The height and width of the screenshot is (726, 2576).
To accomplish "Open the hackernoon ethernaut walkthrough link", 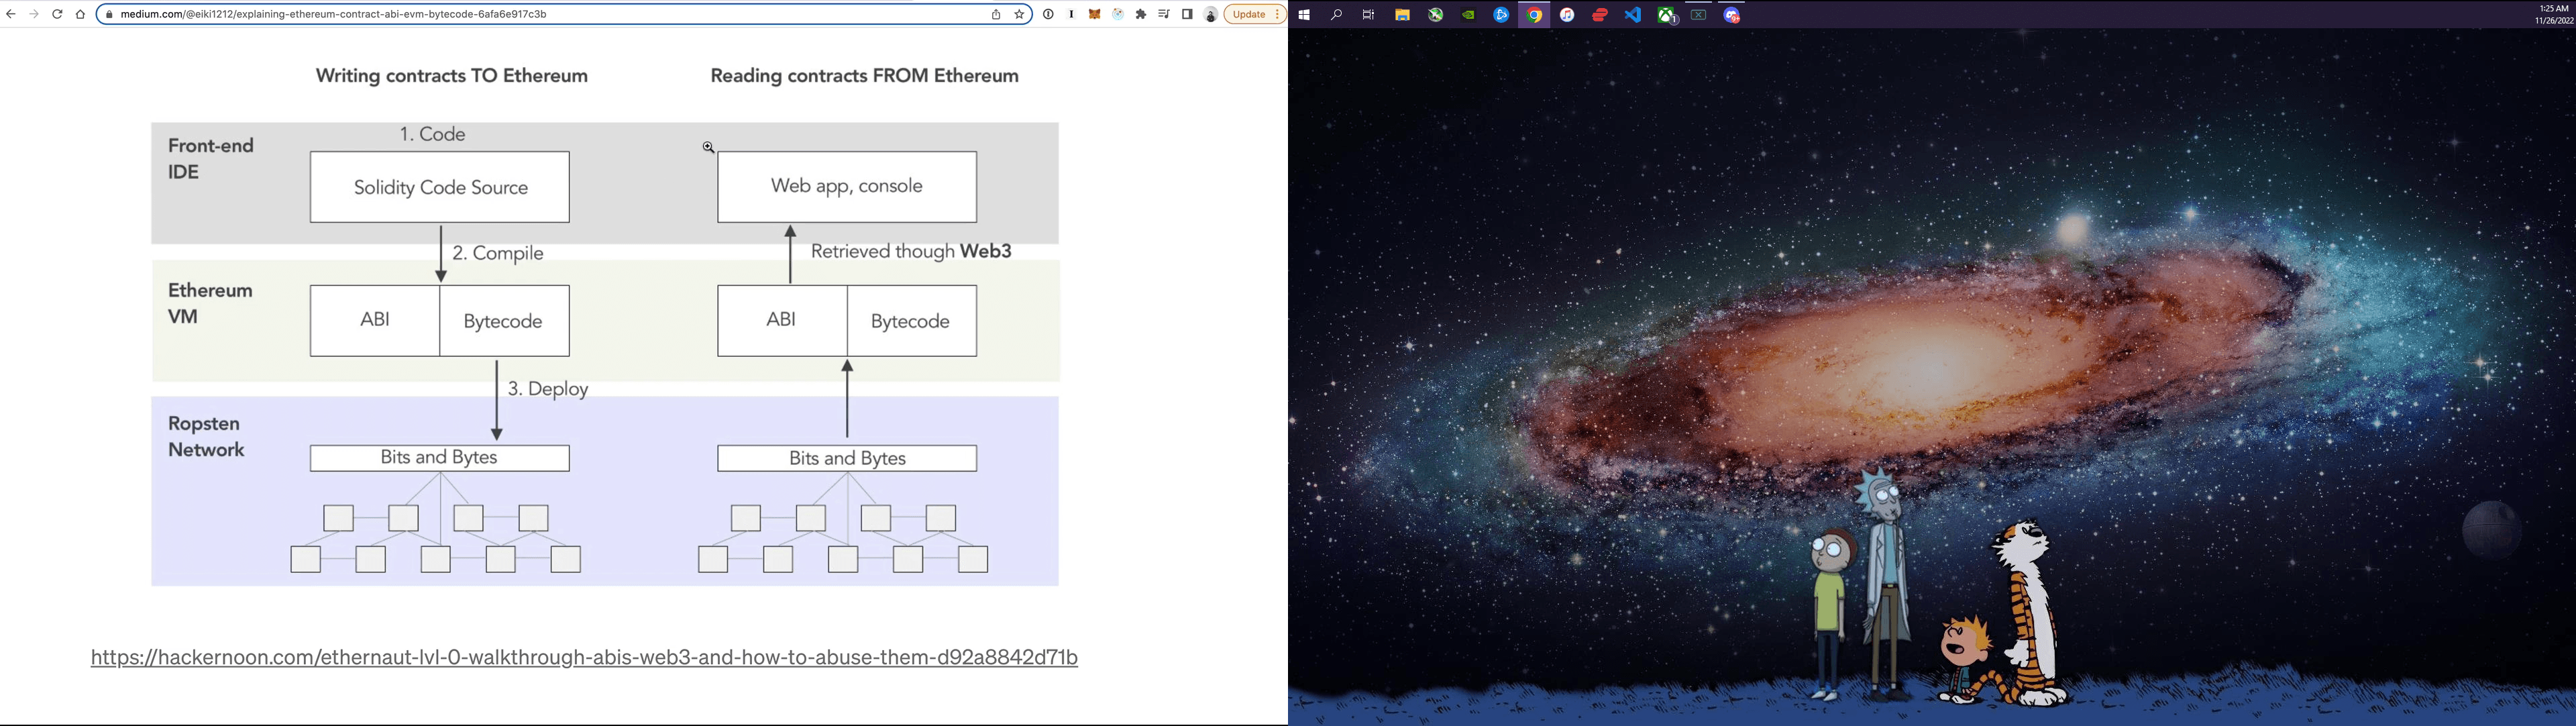I will click(x=584, y=657).
